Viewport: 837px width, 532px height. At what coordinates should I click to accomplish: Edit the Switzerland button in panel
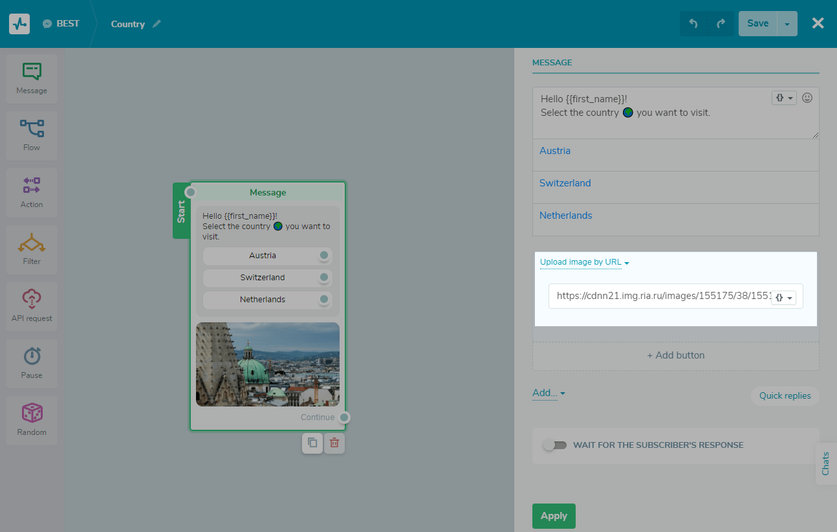676,187
